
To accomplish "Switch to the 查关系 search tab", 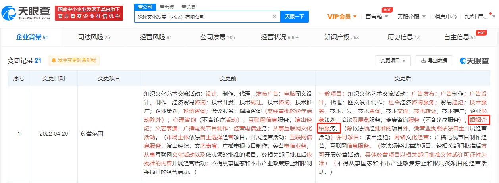I will point(188,7).
